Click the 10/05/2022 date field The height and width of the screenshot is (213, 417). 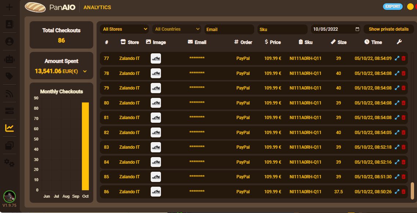click(336, 29)
